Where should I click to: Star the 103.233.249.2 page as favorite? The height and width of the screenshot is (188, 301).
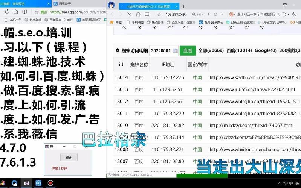point(159,14)
